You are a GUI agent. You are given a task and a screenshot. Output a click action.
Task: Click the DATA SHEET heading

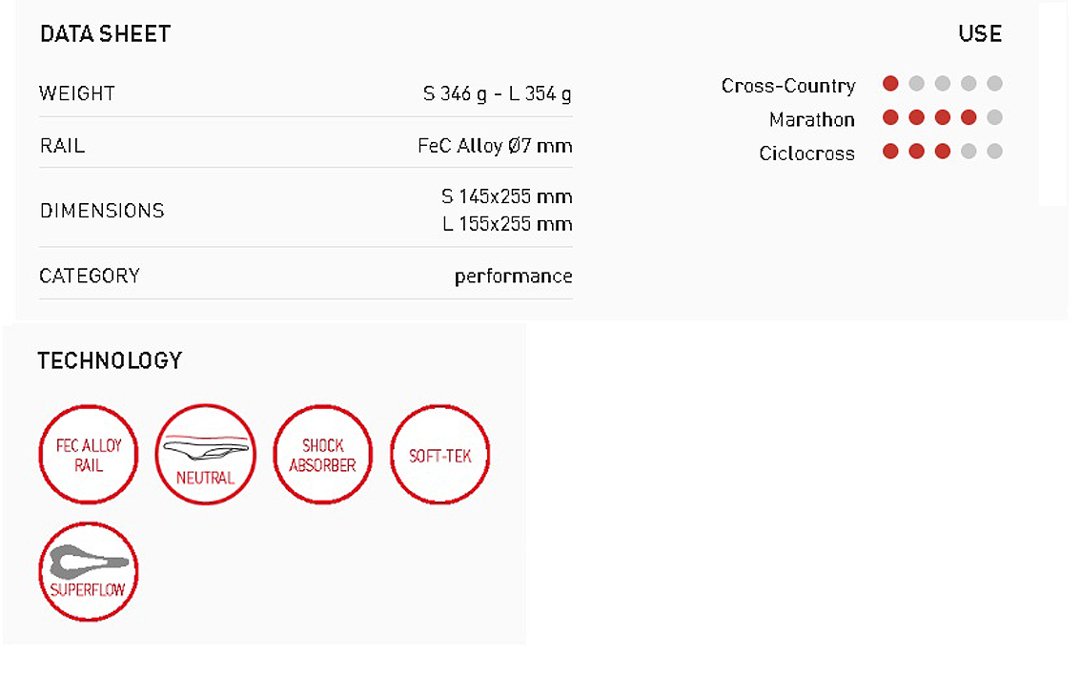106,33
